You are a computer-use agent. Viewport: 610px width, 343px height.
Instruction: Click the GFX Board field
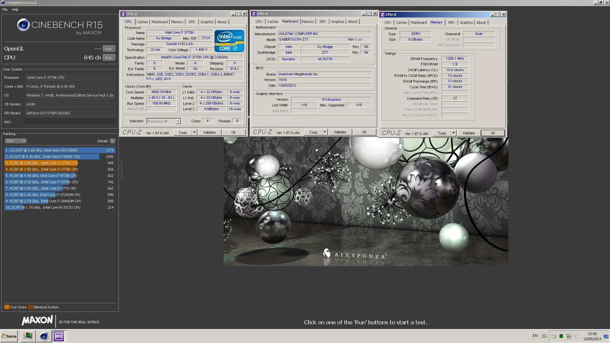point(70,113)
